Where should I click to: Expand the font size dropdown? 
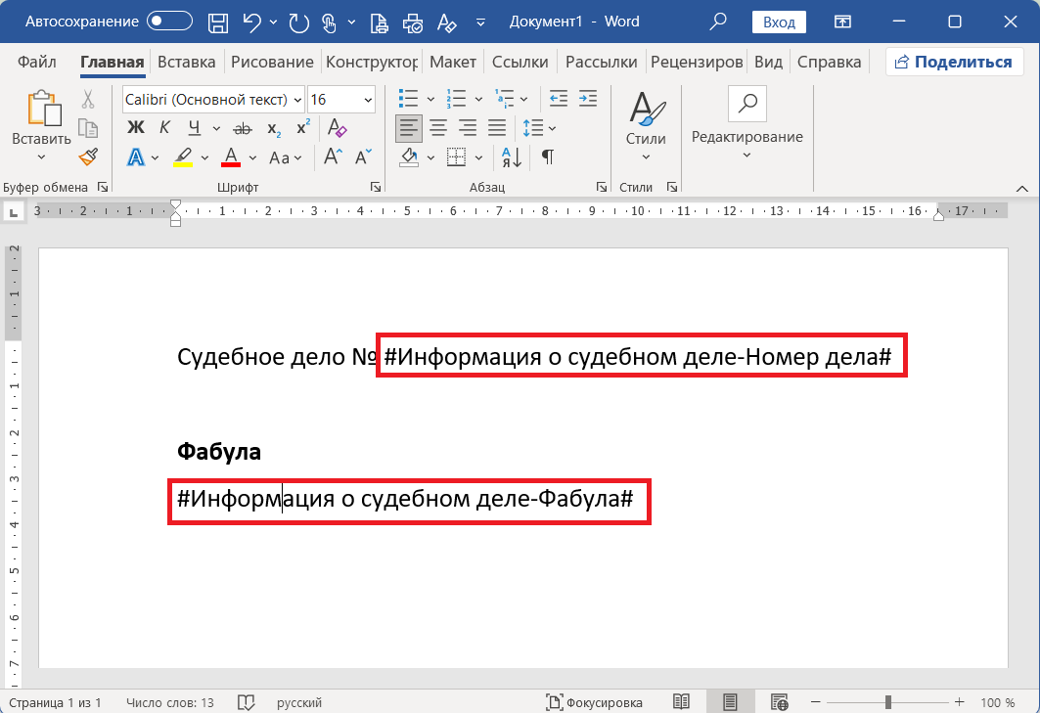click(368, 100)
